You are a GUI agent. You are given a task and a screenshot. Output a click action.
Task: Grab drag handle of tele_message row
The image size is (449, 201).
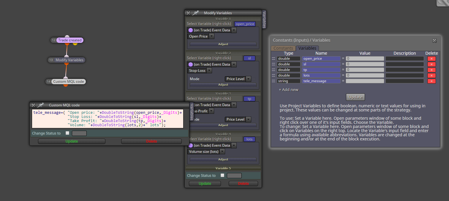(x=273, y=81)
